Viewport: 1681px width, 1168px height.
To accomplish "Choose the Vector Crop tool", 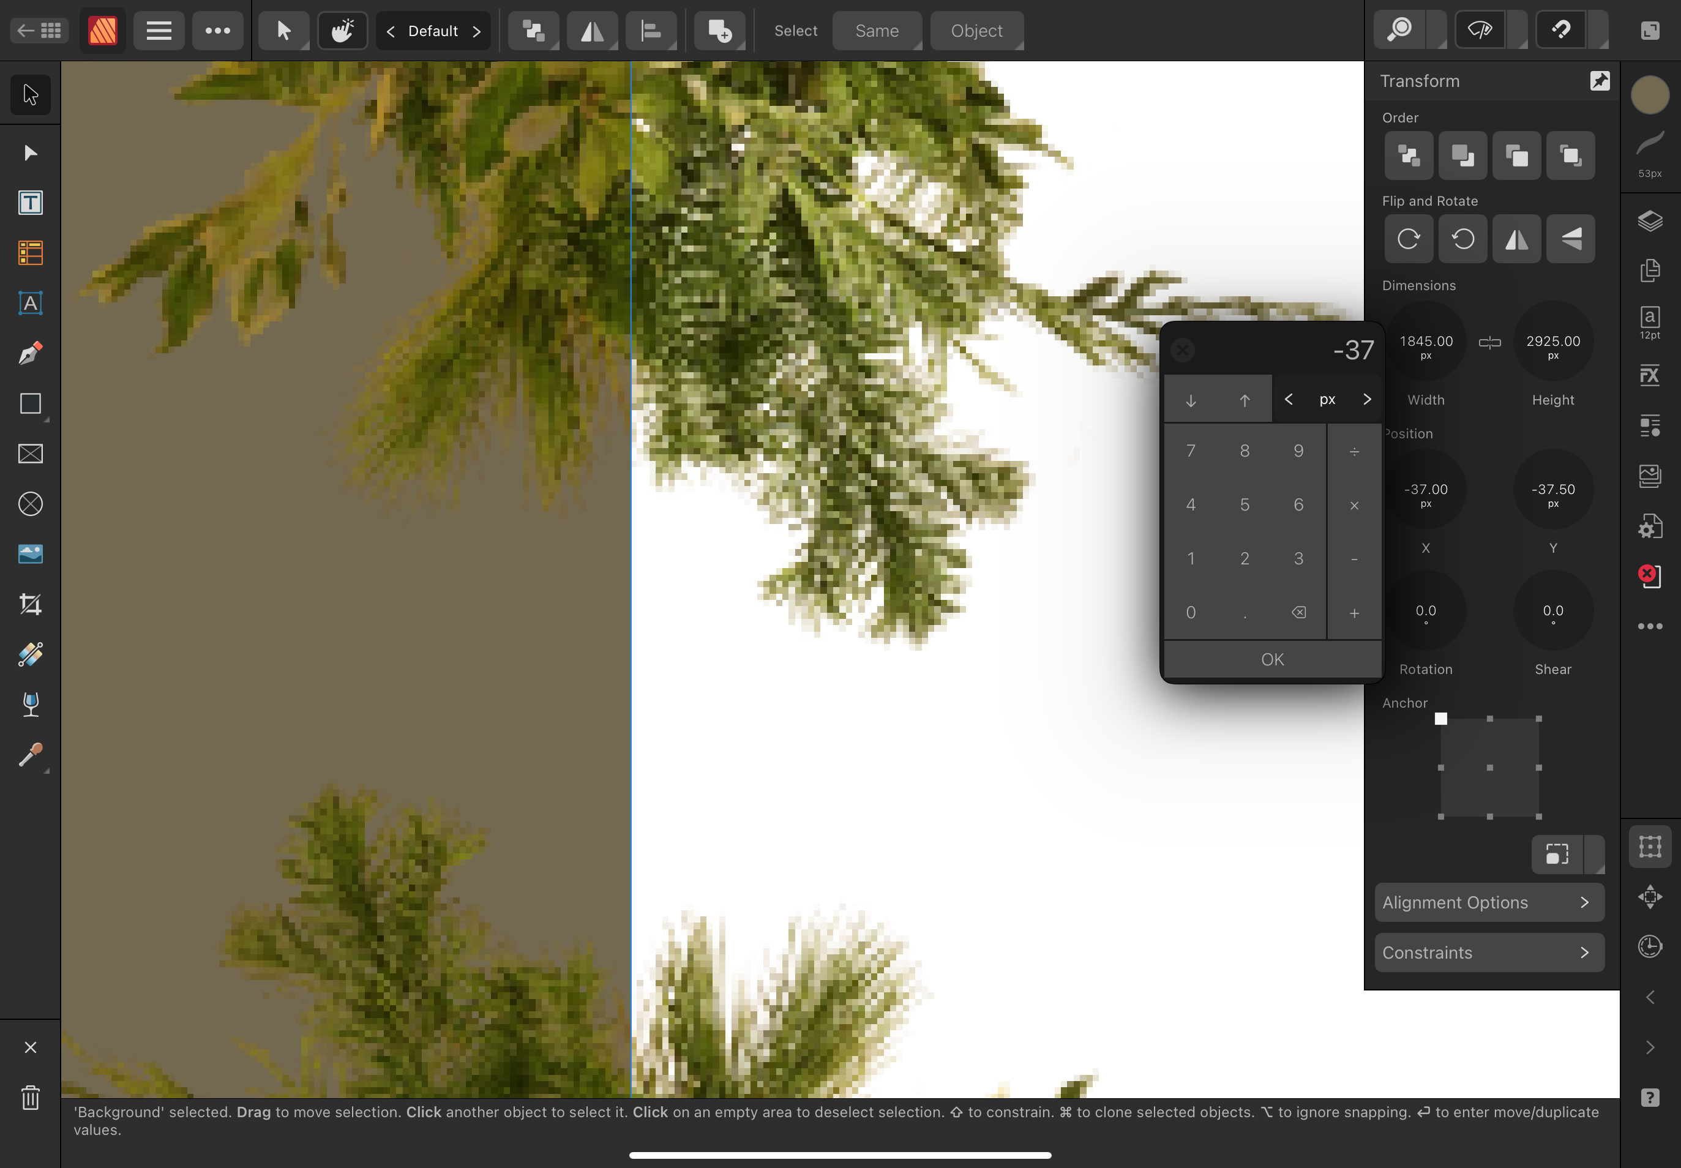I will [30, 604].
